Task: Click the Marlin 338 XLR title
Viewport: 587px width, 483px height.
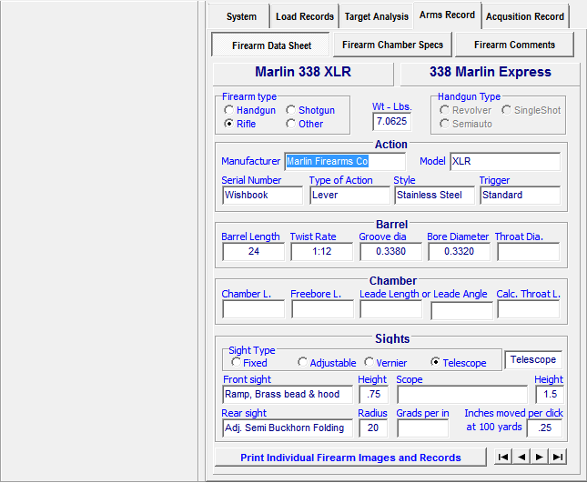Action: point(303,72)
